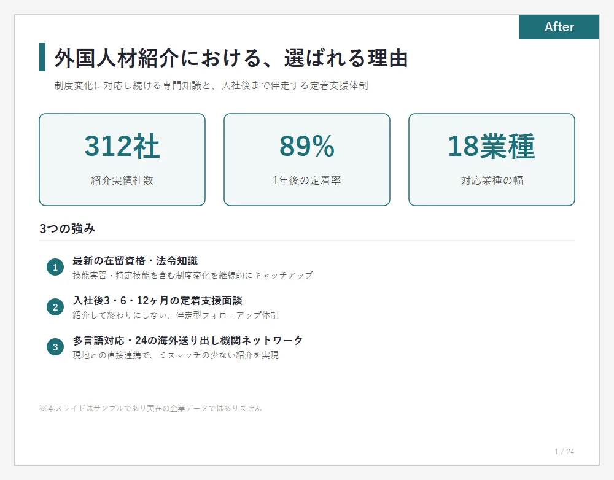Click the number 3 circle badge
Screen dimensions: 614x480
point(55,347)
